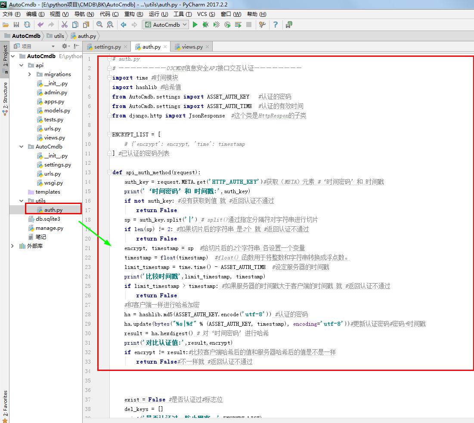This screenshot has width=474, height=423.
Task: Click the Run with Coverage icon
Action: point(217,25)
